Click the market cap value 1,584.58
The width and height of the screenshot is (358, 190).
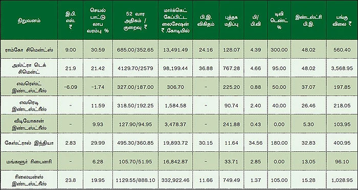(175, 105)
